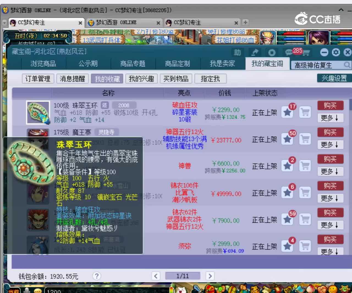
Task: Click 购买 for ¥2999.00 须弥
Action: (330, 239)
